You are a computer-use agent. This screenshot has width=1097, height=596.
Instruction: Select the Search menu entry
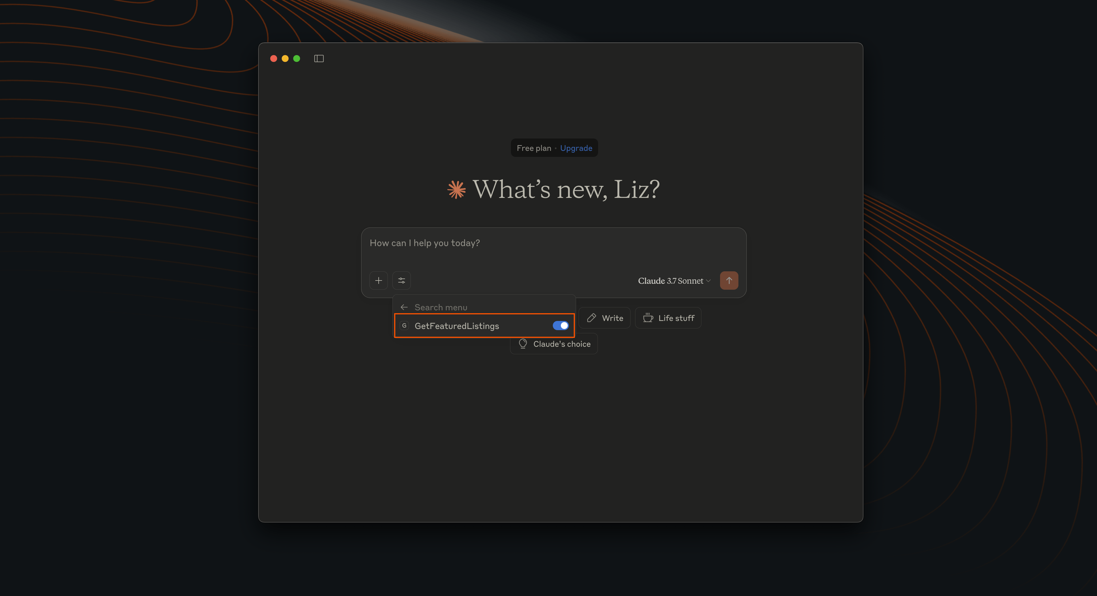point(441,307)
